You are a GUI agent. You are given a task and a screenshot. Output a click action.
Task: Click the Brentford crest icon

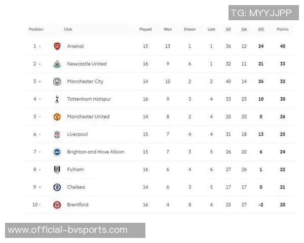click(x=57, y=205)
